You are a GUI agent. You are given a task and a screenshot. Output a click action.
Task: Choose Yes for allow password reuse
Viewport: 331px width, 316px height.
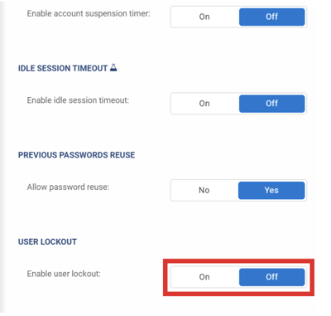coord(271,190)
